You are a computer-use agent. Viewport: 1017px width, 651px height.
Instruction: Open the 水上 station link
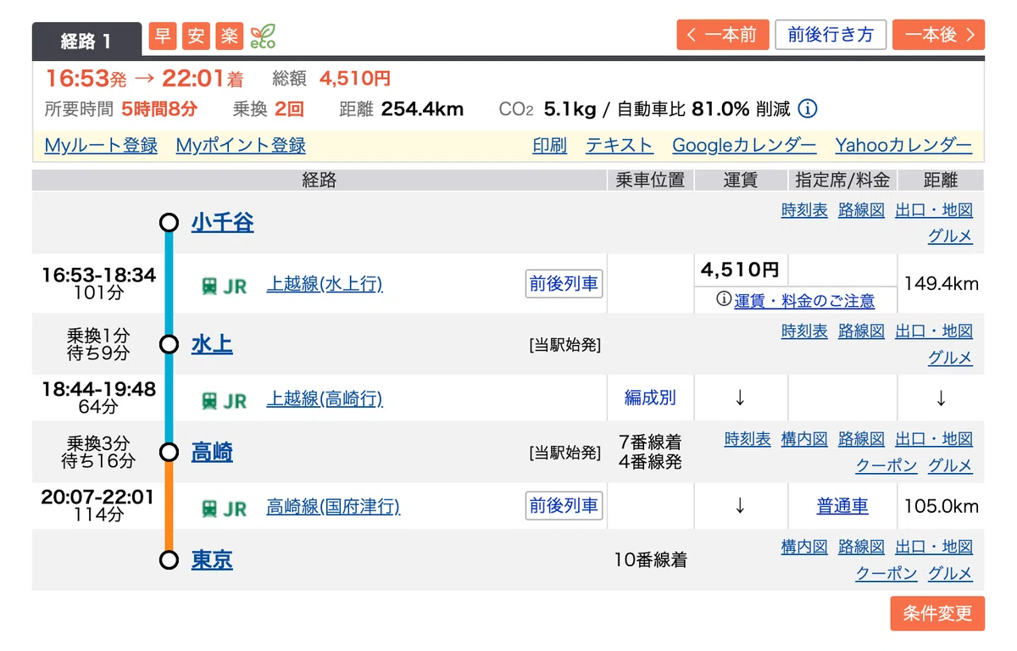[x=212, y=344]
